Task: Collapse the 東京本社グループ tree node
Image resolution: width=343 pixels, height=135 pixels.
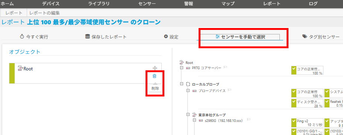Action: [x=188, y=114]
